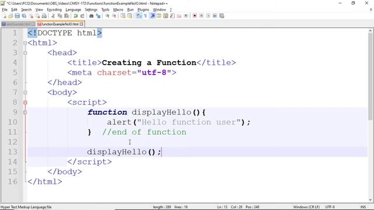This screenshot has height=210, width=374.
Task: Click the Close document toolbar icon
Action: 31,16
